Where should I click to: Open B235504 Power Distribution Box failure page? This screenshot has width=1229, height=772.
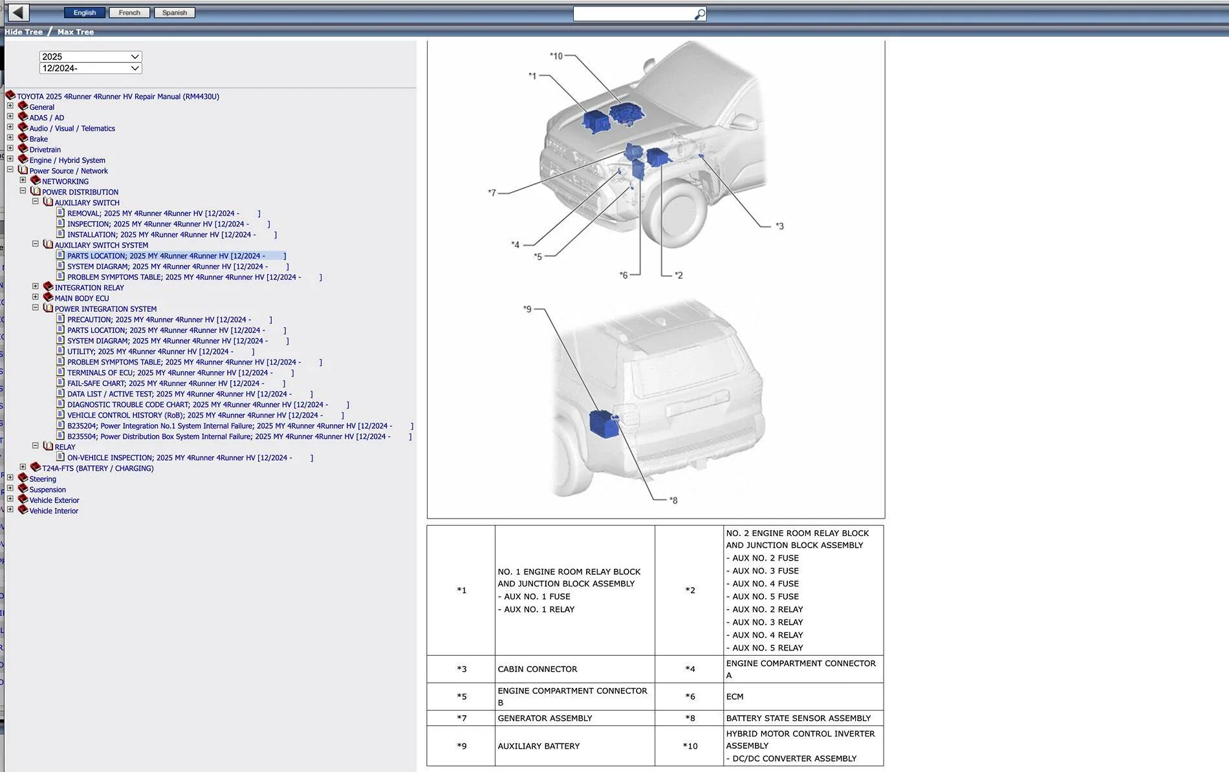tap(239, 436)
